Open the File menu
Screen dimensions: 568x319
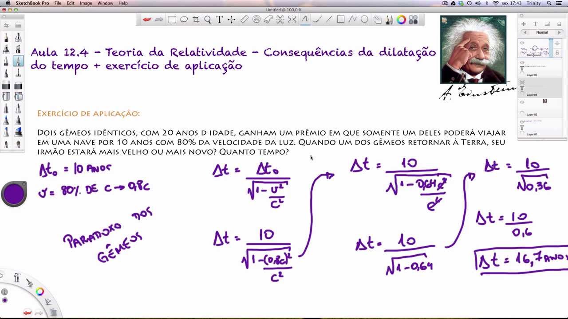click(x=58, y=3)
